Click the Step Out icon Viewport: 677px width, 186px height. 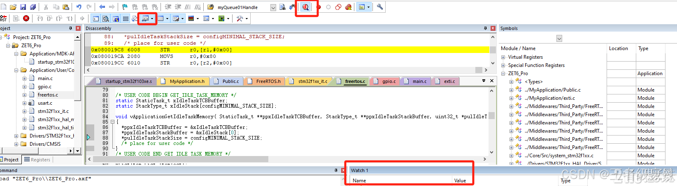59,18
